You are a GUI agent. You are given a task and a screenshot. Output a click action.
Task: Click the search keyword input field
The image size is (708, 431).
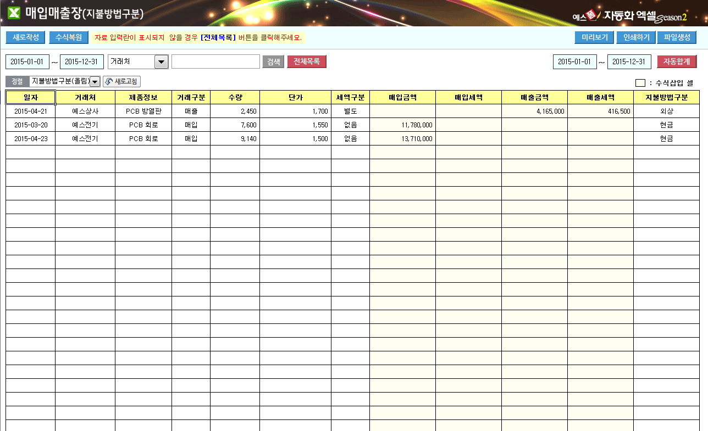click(x=215, y=61)
